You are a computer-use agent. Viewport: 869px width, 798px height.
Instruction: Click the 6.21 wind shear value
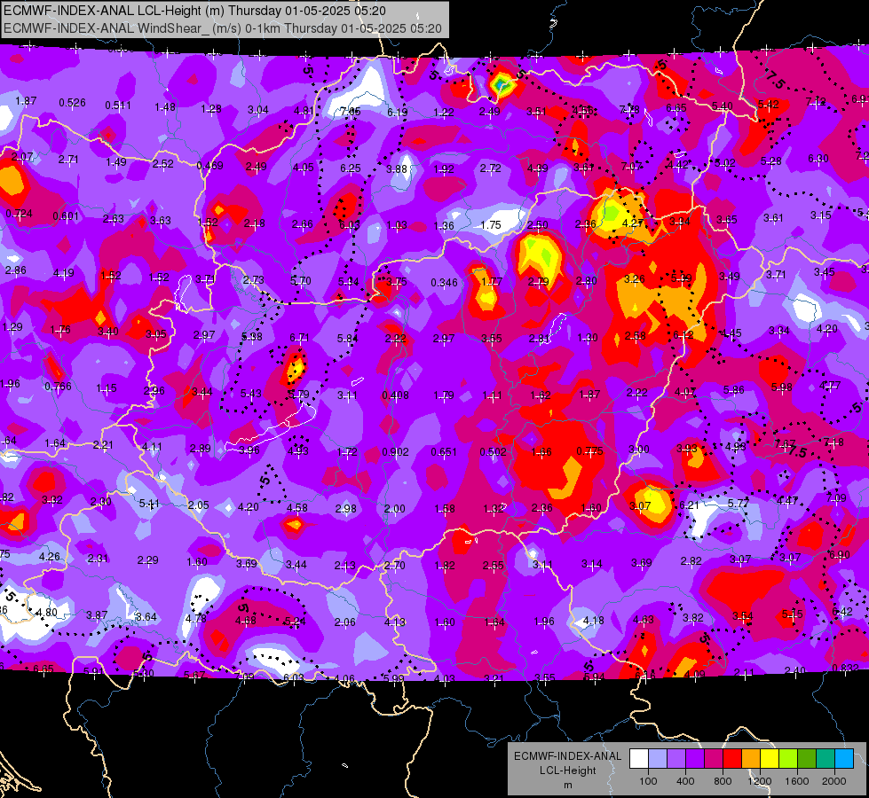tap(689, 505)
